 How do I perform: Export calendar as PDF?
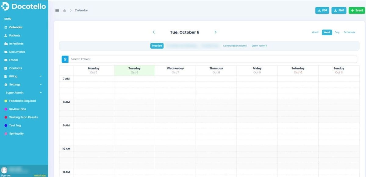(322, 10)
